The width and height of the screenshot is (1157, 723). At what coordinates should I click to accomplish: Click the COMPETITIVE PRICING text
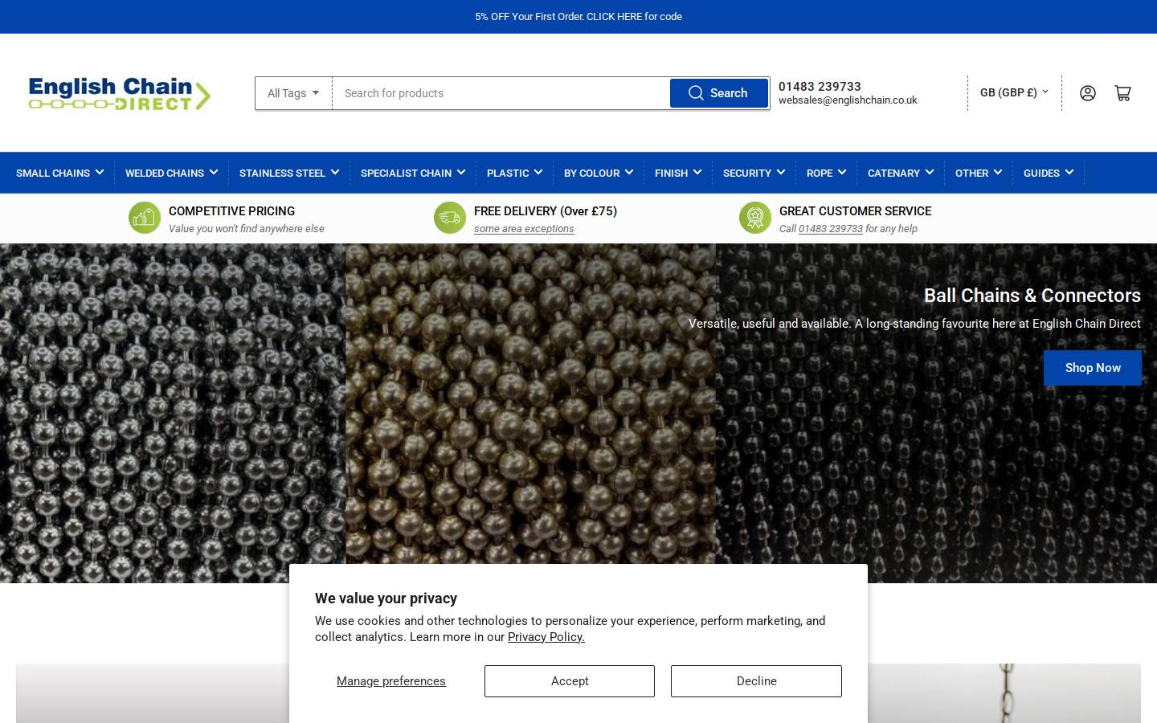click(231, 211)
